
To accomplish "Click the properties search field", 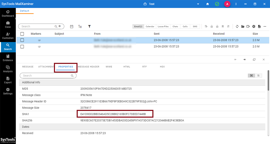I will click(46, 76).
